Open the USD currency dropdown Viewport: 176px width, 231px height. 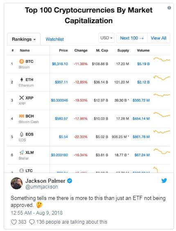[x=106, y=38]
